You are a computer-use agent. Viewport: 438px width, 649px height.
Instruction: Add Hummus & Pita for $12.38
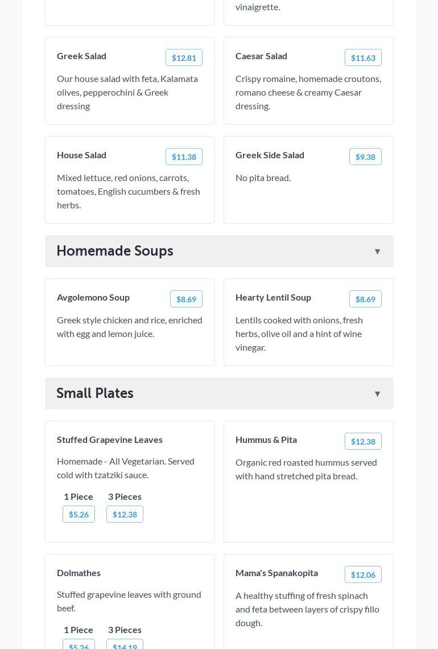(x=363, y=441)
